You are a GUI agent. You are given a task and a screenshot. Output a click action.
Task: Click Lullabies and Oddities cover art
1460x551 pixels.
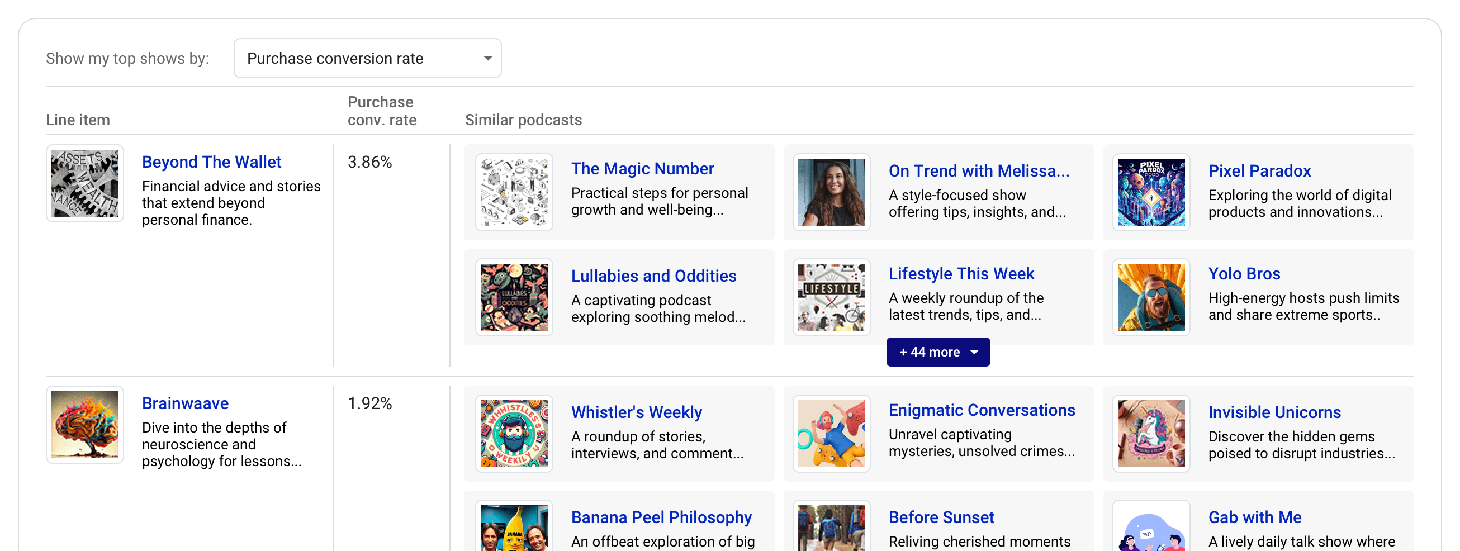tap(514, 297)
